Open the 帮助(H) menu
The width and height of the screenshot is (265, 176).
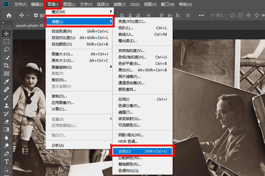pyautogui.click(x=185, y=4)
